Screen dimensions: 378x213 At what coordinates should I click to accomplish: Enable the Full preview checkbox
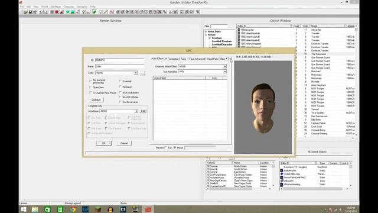tap(166, 147)
